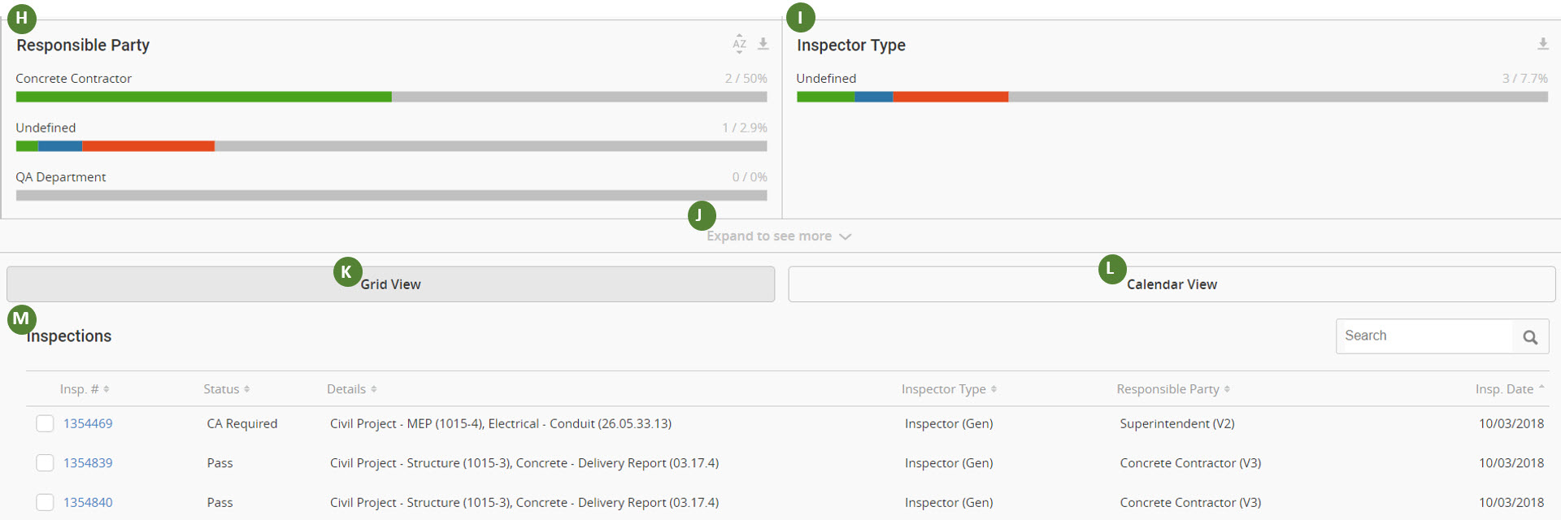
Task: Switch to Calendar View tab
Action: click(x=1172, y=284)
